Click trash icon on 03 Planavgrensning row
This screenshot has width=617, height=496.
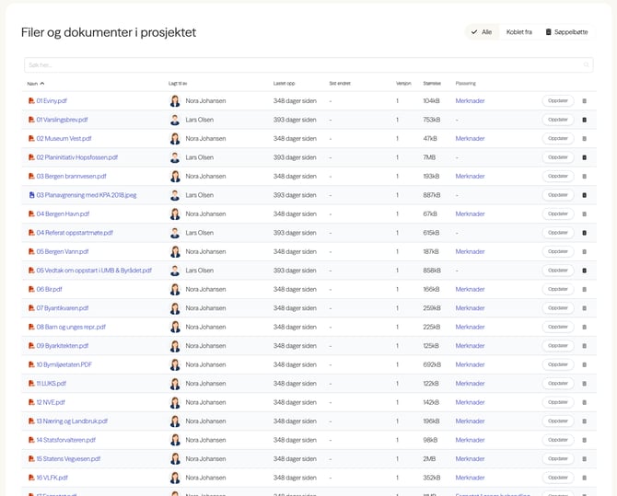pyautogui.click(x=584, y=195)
